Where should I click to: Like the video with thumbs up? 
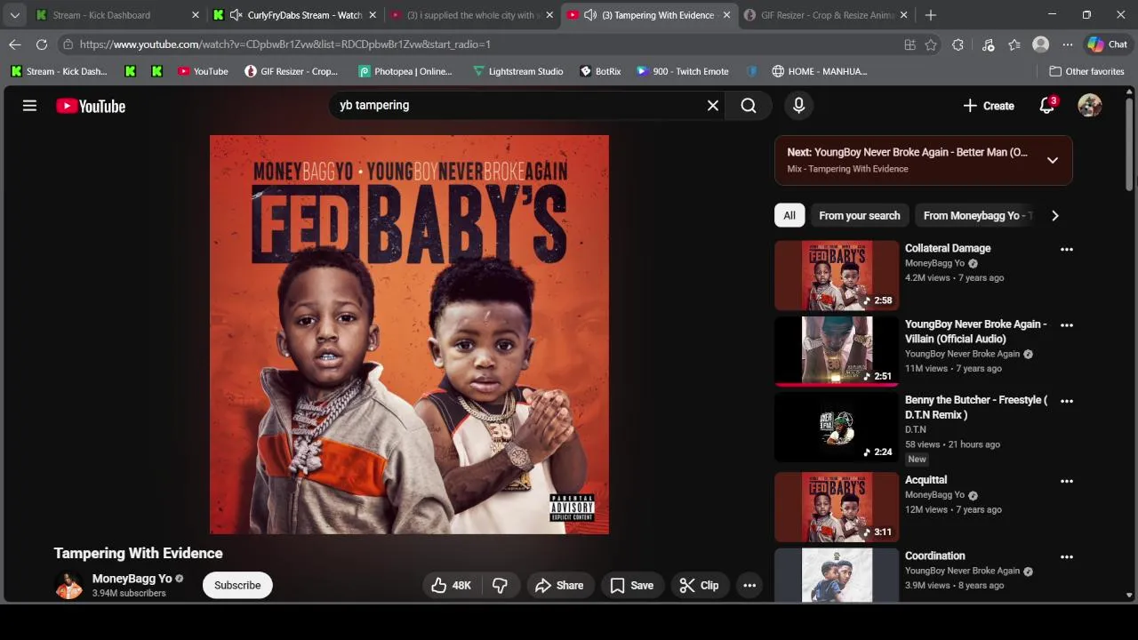[x=452, y=585]
